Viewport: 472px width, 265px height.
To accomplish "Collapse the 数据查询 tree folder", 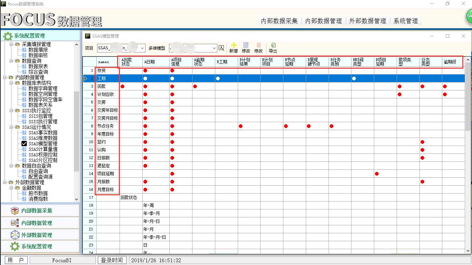I will pos(11,61).
